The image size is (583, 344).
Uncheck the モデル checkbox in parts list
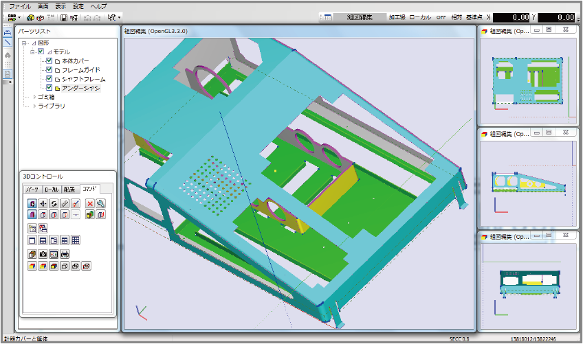pyautogui.click(x=41, y=51)
